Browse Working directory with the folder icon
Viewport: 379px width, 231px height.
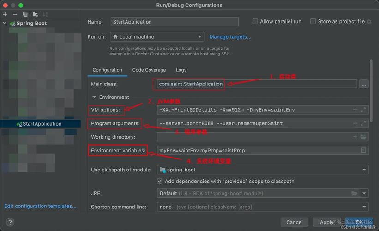(x=363, y=137)
